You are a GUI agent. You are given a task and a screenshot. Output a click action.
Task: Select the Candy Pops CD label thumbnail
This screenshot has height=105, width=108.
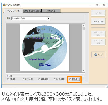coord(45,48)
